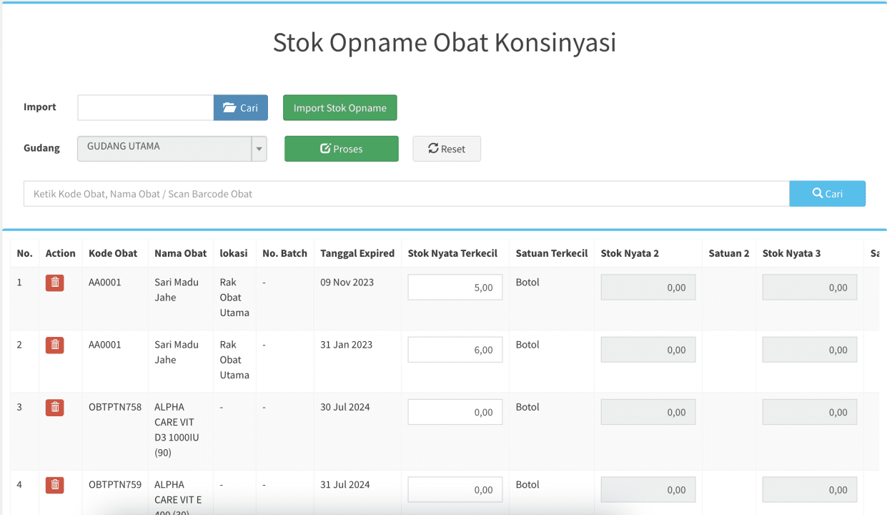Click the green Proses button
The image size is (887, 515).
coord(342,149)
